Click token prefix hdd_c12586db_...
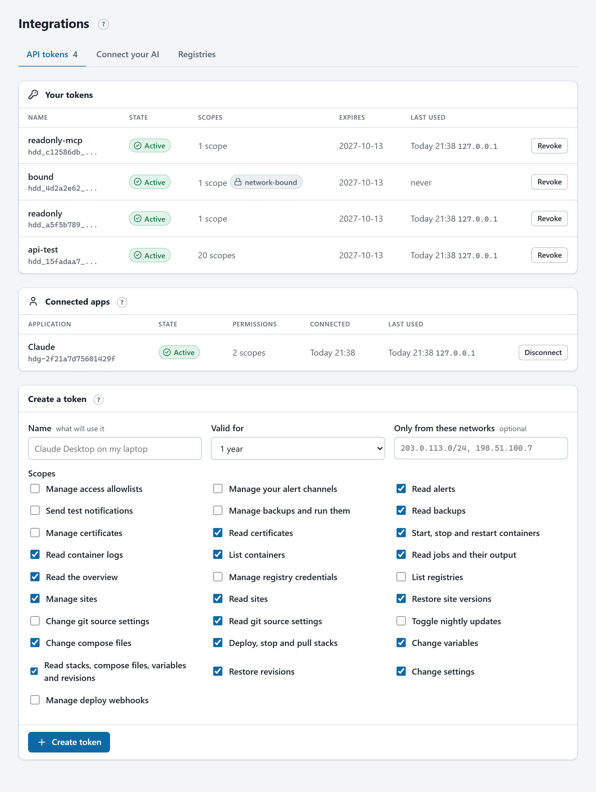The width and height of the screenshot is (596, 792). click(x=62, y=152)
